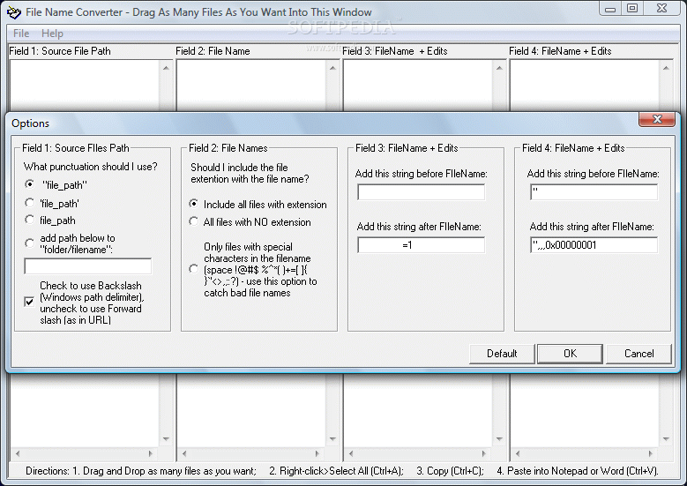The image size is (687, 486).
Task: Click the Default button
Action: point(502,354)
